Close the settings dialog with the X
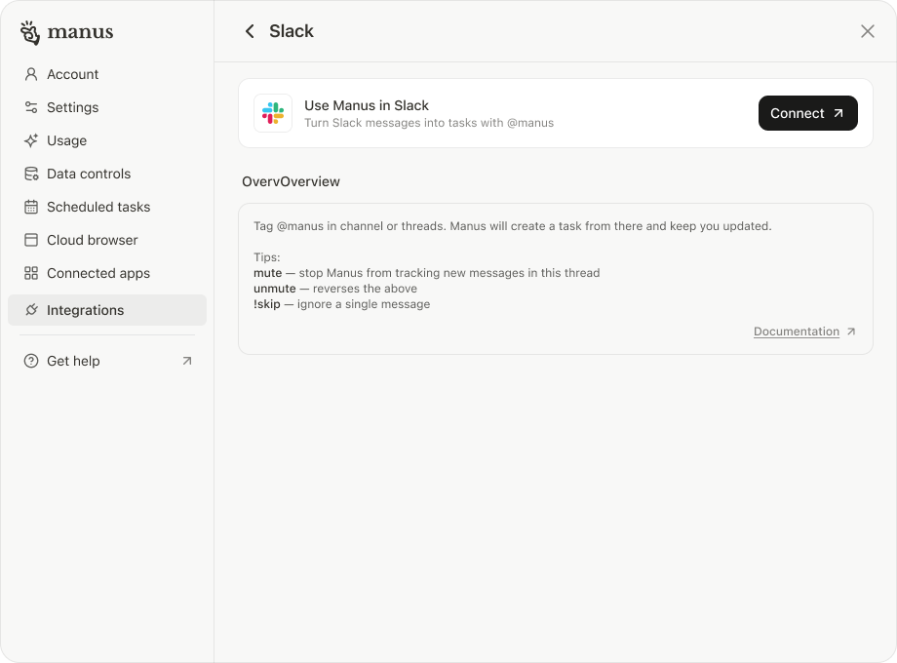The image size is (897, 663). point(868,31)
